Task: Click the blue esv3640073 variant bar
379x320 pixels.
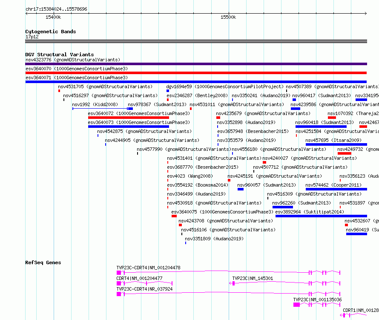Action: (129, 127)
